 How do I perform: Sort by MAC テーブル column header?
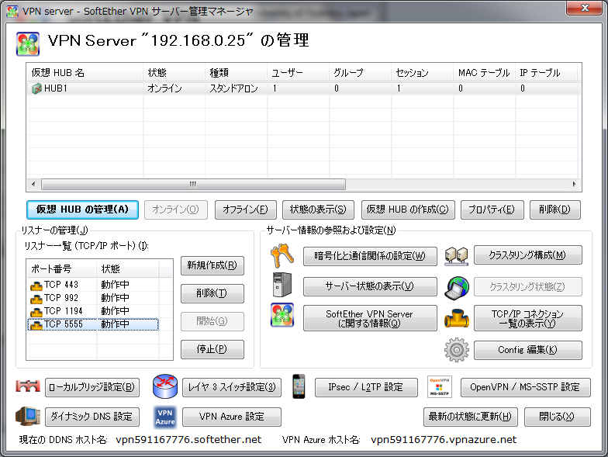(484, 73)
